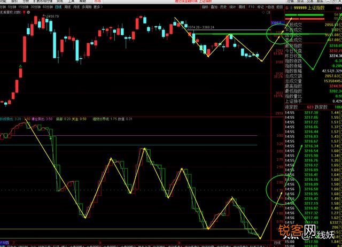Switch to the 30分钟 period

pyautogui.click(x=35, y=7)
